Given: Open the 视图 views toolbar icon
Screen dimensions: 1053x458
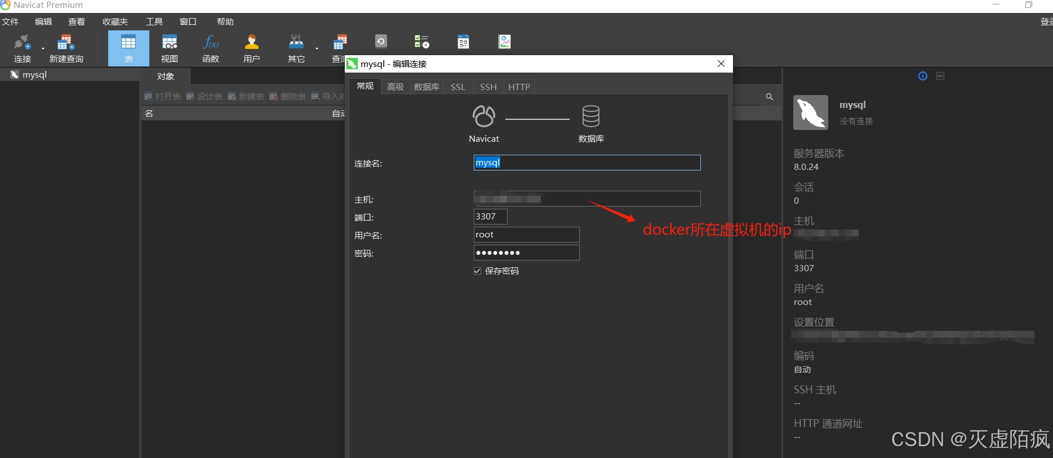Looking at the screenshot, I should click(x=170, y=48).
